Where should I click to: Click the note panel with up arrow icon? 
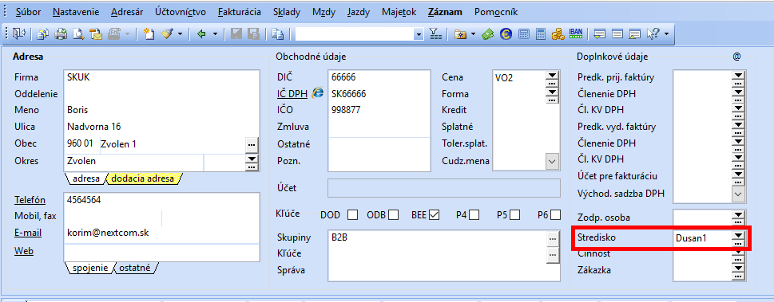point(635,34)
